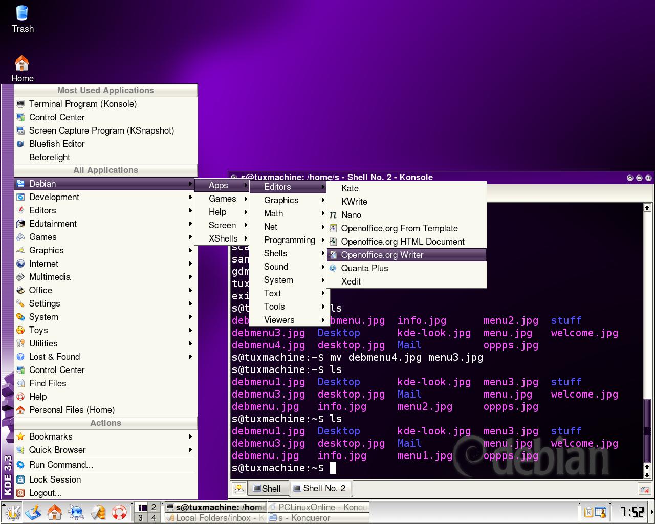Expand the Utilities submenu

[x=105, y=343]
